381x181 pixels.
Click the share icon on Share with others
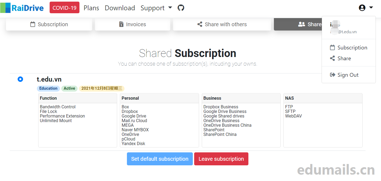click(200, 24)
